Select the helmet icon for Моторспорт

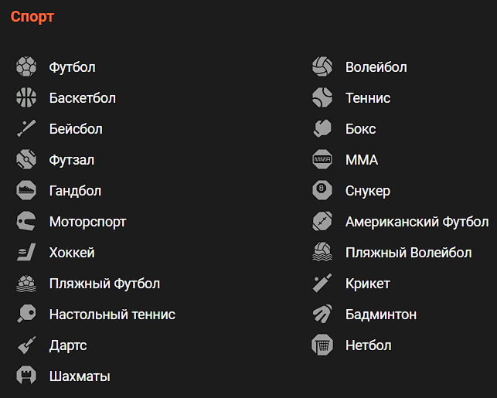click(x=26, y=221)
